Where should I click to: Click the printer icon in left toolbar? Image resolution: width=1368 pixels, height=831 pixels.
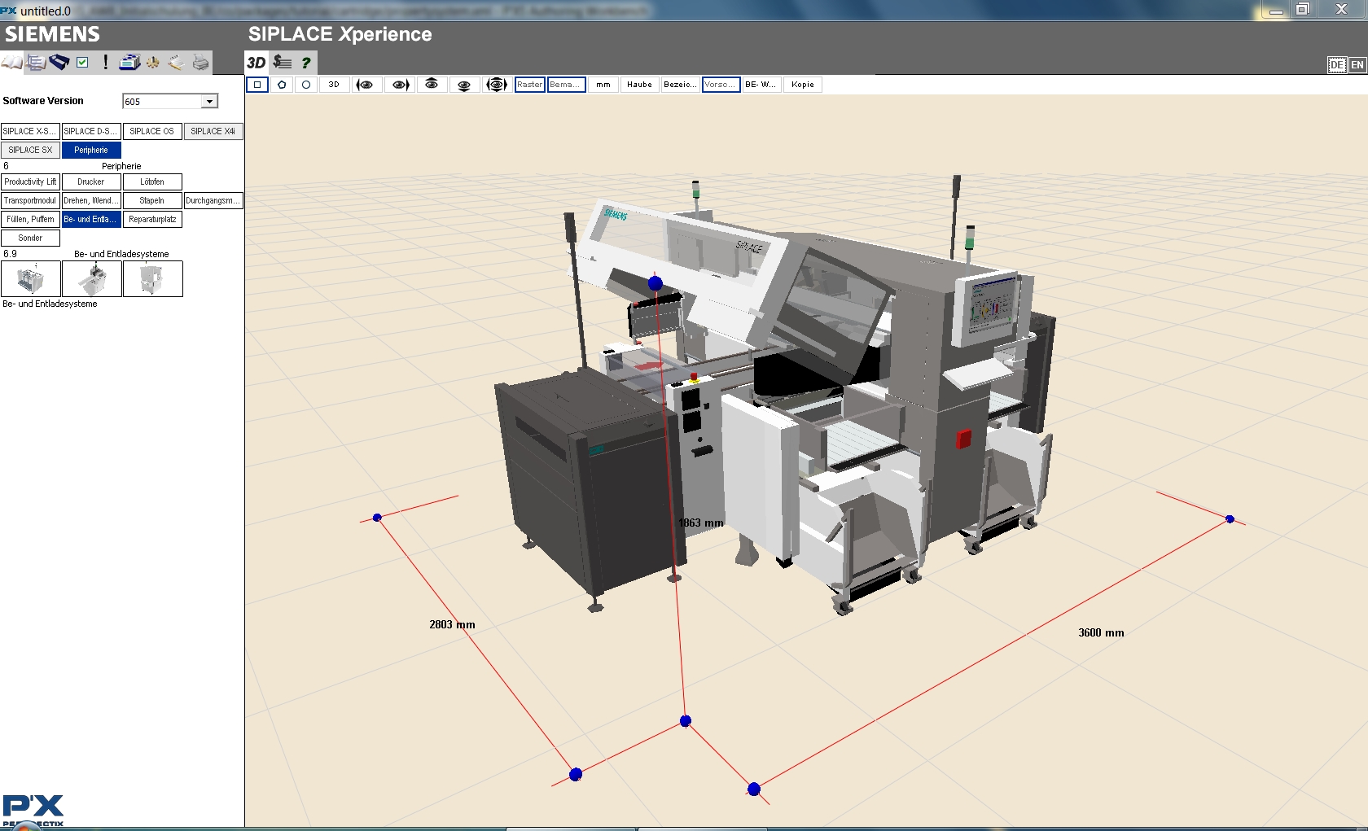[200, 63]
